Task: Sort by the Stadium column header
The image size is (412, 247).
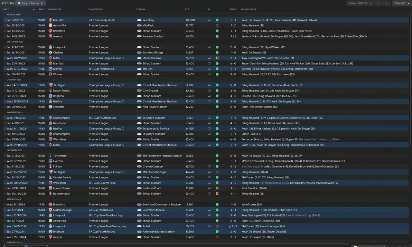Action: pyautogui.click(x=141, y=9)
